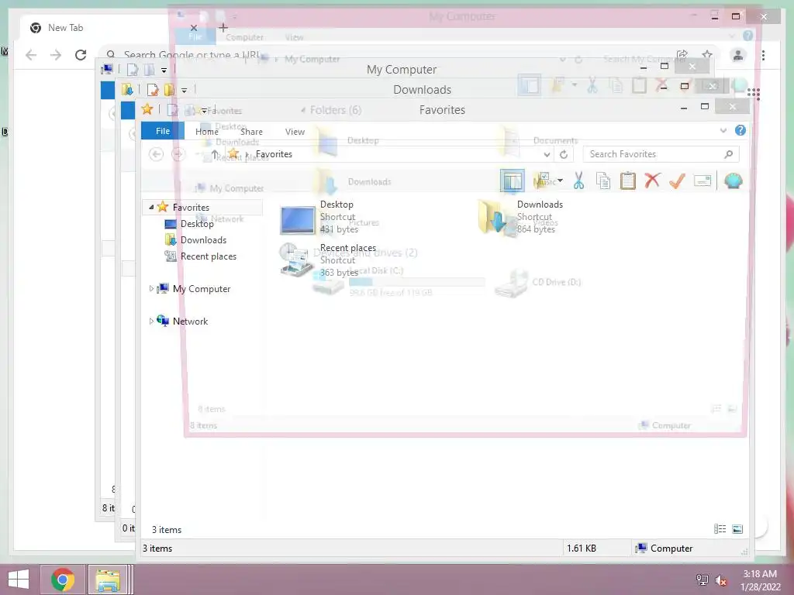Image resolution: width=794 pixels, height=595 pixels.
Task: Select Desktop in the navigation tree
Action: pos(197,224)
